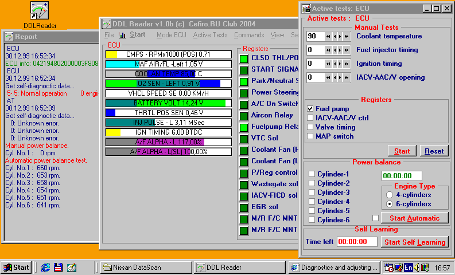The width and height of the screenshot is (455, 275).
Task: Enable the Valve timing checkbox
Action: click(310, 127)
